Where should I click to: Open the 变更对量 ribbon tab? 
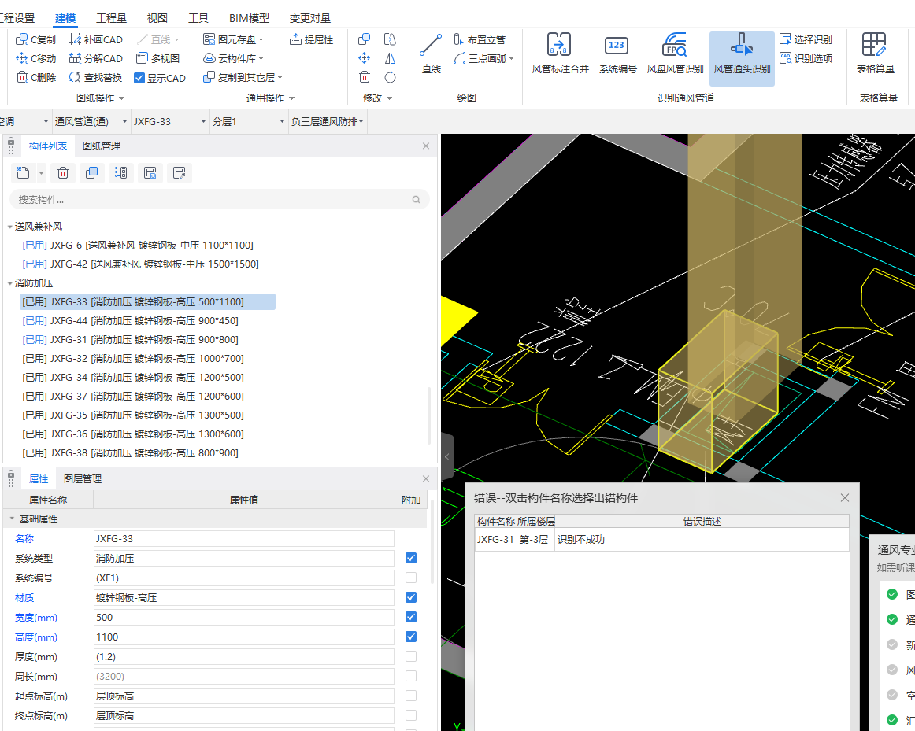point(310,18)
